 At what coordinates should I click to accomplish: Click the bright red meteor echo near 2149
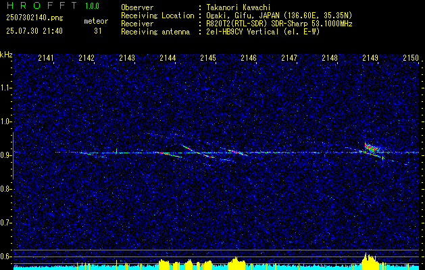coord(370,148)
